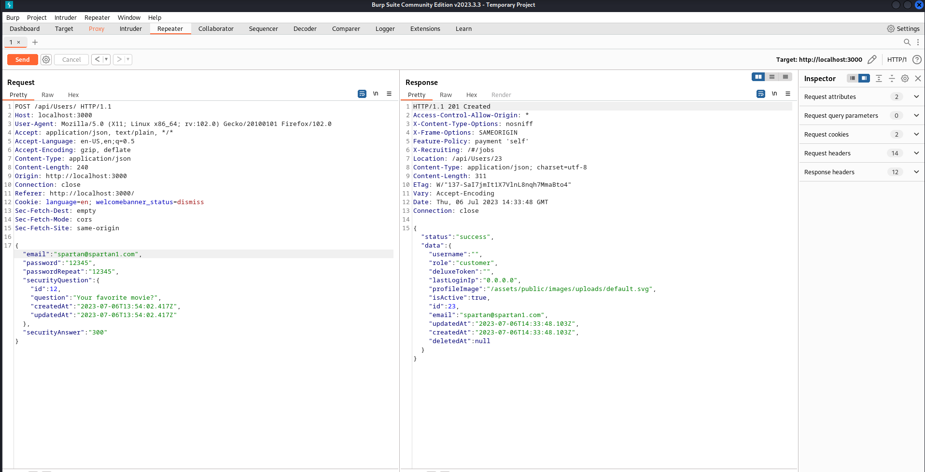Image resolution: width=925 pixels, height=472 pixels.
Task: Switch to the Sequencer tab
Action: point(264,28)
